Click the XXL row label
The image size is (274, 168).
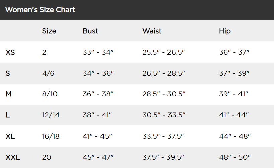[13, 157]
